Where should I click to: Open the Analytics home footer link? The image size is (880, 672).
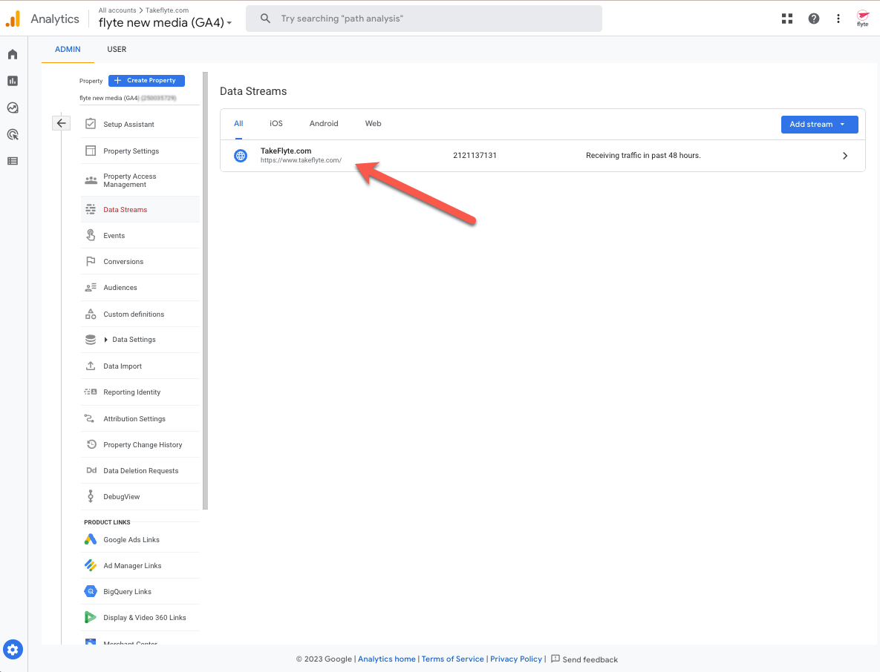(387, 659)
